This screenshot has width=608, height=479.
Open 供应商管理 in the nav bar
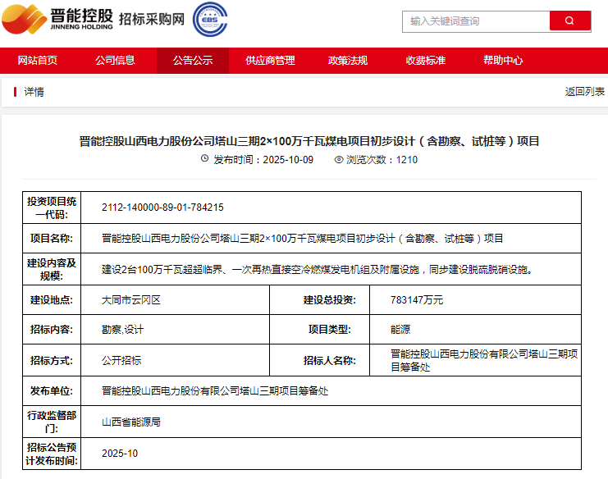(x=270, y=61)
